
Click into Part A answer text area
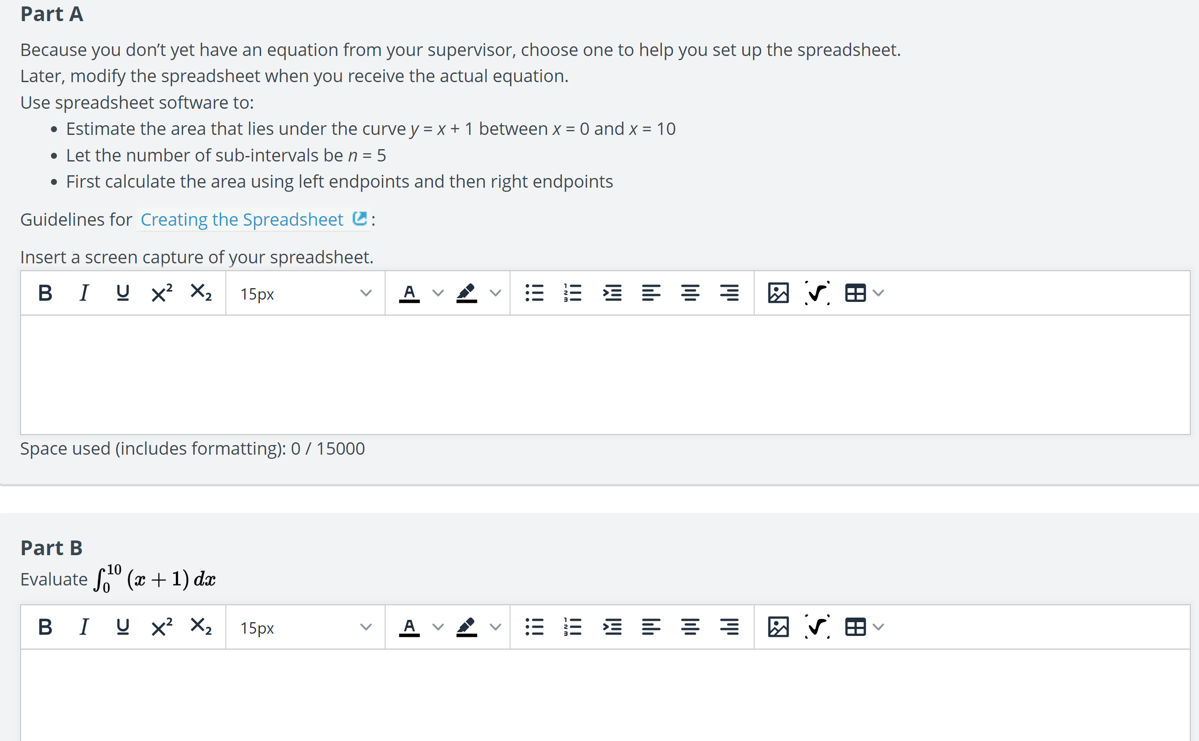(605, 375)
